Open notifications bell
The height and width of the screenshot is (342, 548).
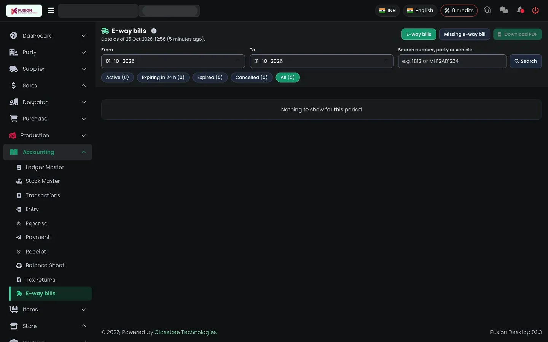(521, 10)
